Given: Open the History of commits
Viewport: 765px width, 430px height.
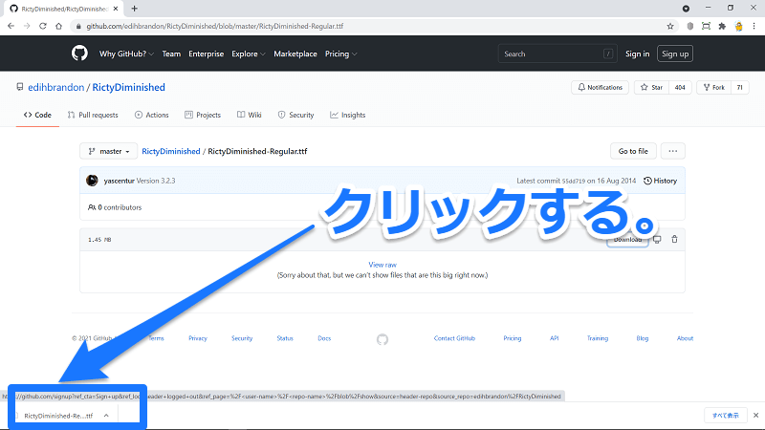Looking at the screenshot, I should pyautogui.click(x=661, y=181).
